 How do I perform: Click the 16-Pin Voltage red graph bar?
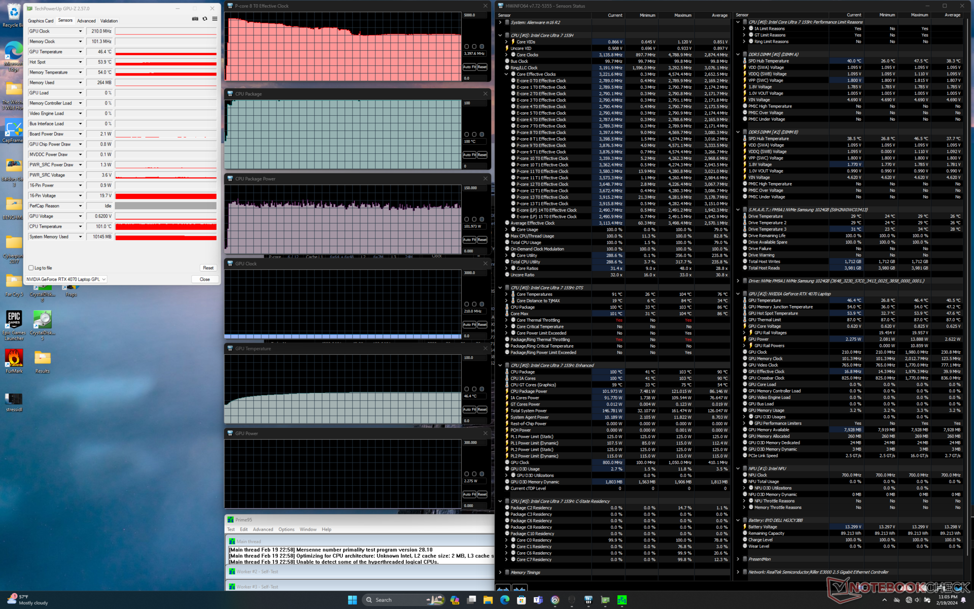coord(166,196)
